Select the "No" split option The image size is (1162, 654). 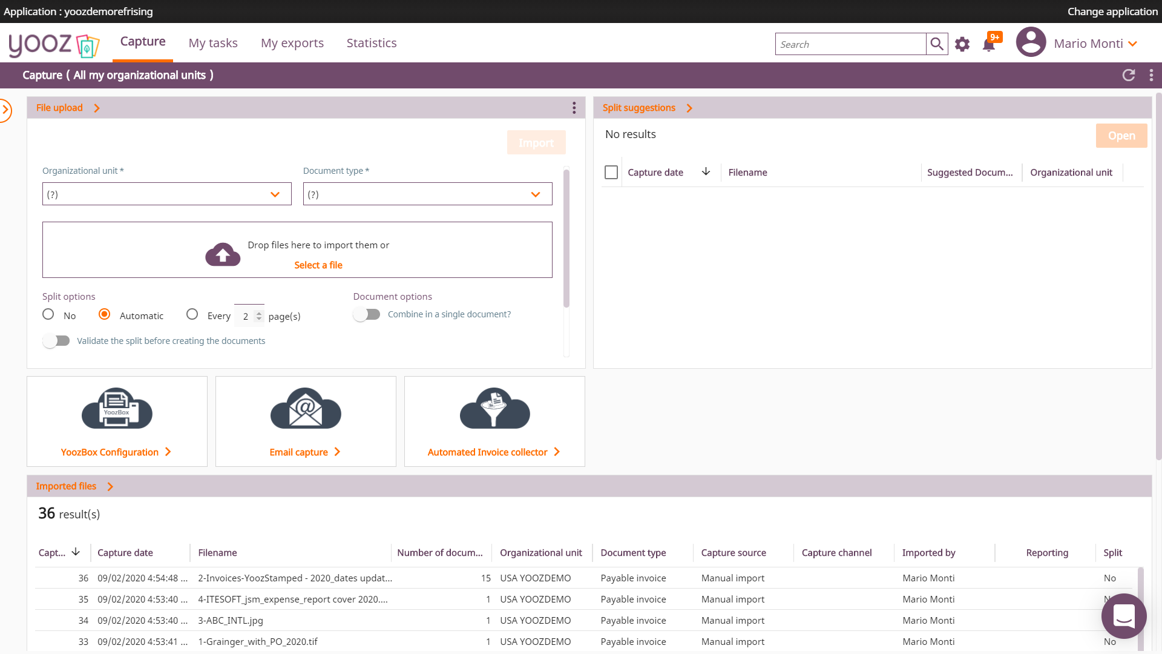48,314
